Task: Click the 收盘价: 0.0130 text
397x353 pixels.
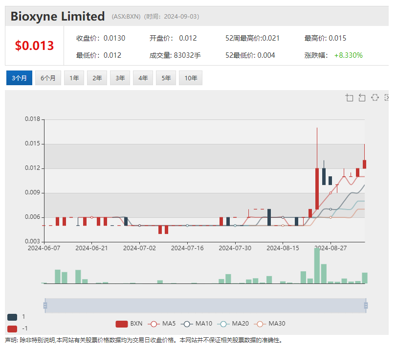Action: [101, 38]
